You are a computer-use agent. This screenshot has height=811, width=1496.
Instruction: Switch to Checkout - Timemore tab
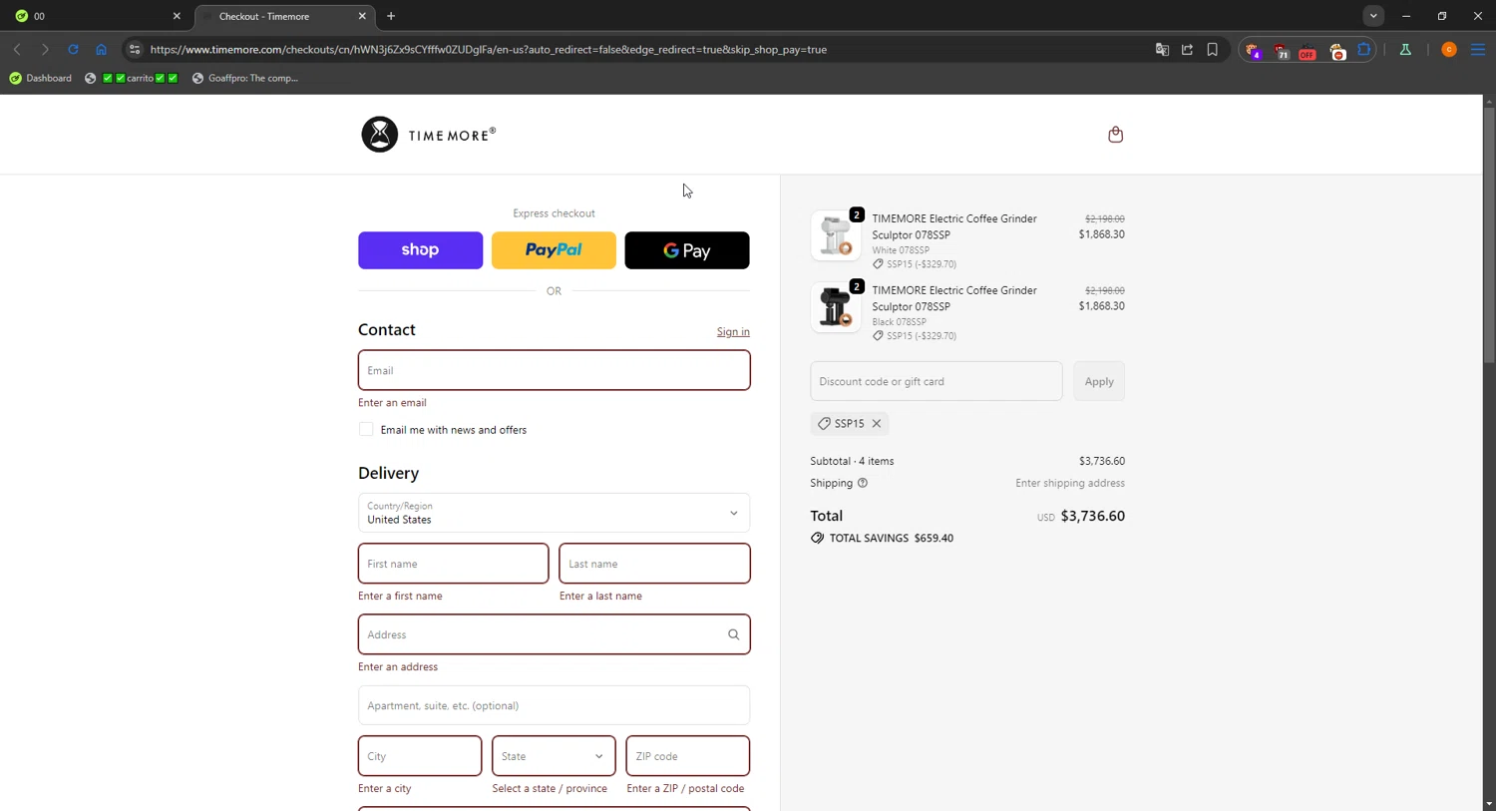point(283,16)
